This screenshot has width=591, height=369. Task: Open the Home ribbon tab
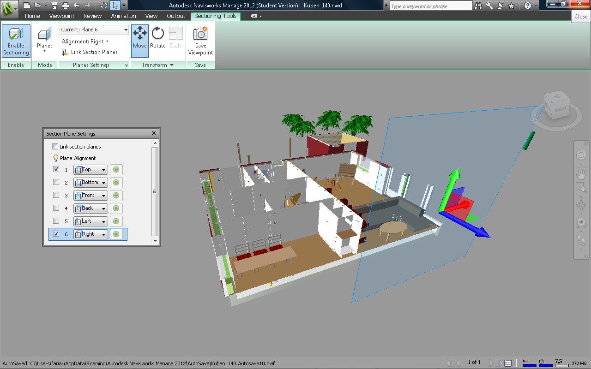click(x=32, y=16)
